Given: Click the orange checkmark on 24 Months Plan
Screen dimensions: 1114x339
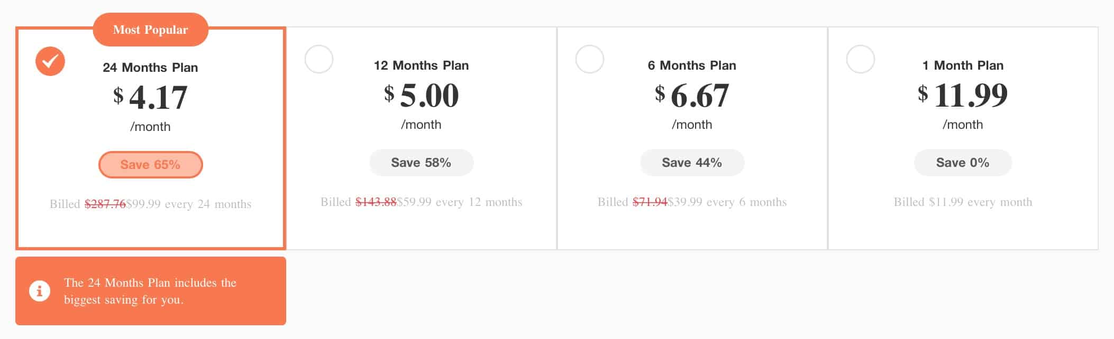Looking at the screenshot, I should (x=50, y=61).
